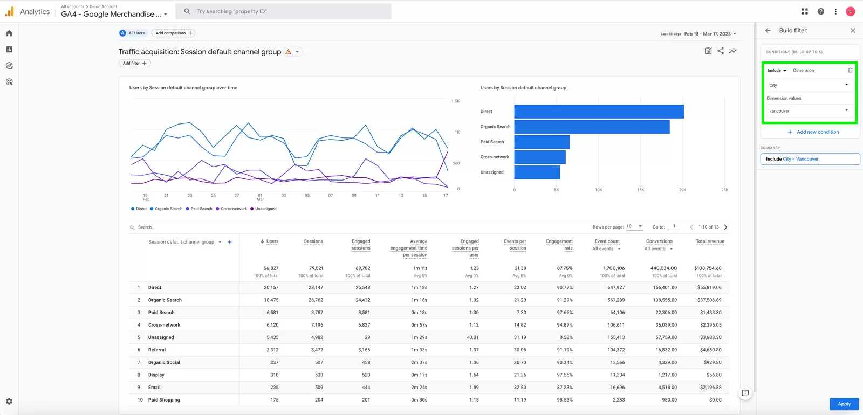Click the Cross-network table row label
The width and height of the screenshot is (863, 415).
[164, 325]
